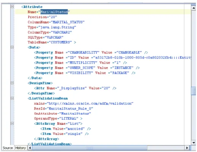
Task: Click the Precision="20" line
Action: 42,17
